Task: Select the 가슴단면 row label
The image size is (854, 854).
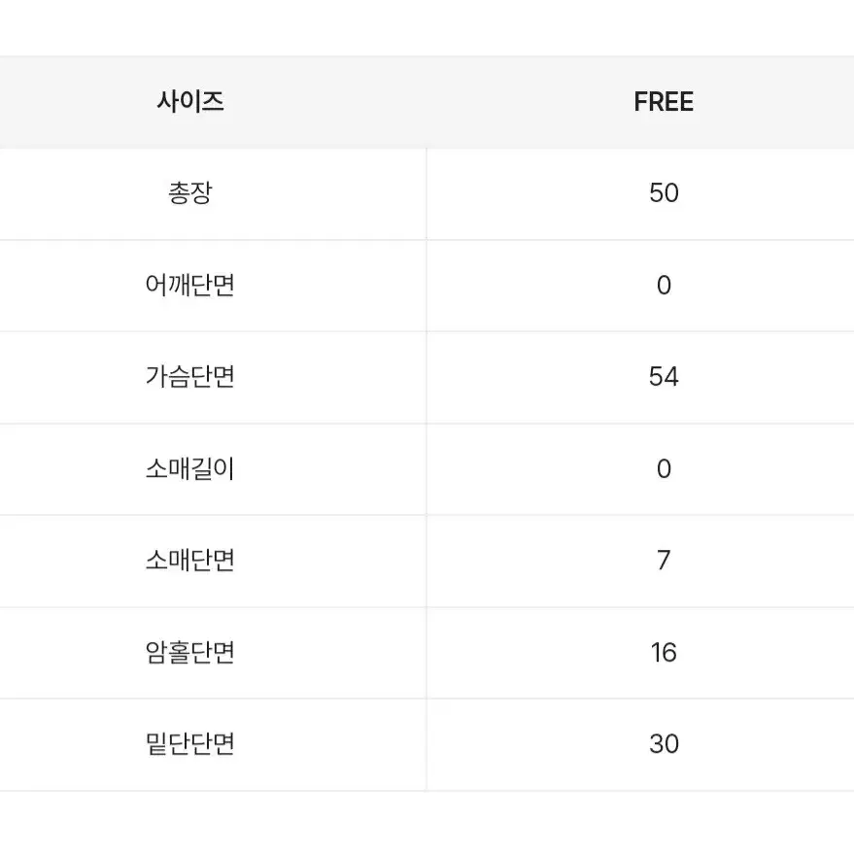Action: [190, 376]
